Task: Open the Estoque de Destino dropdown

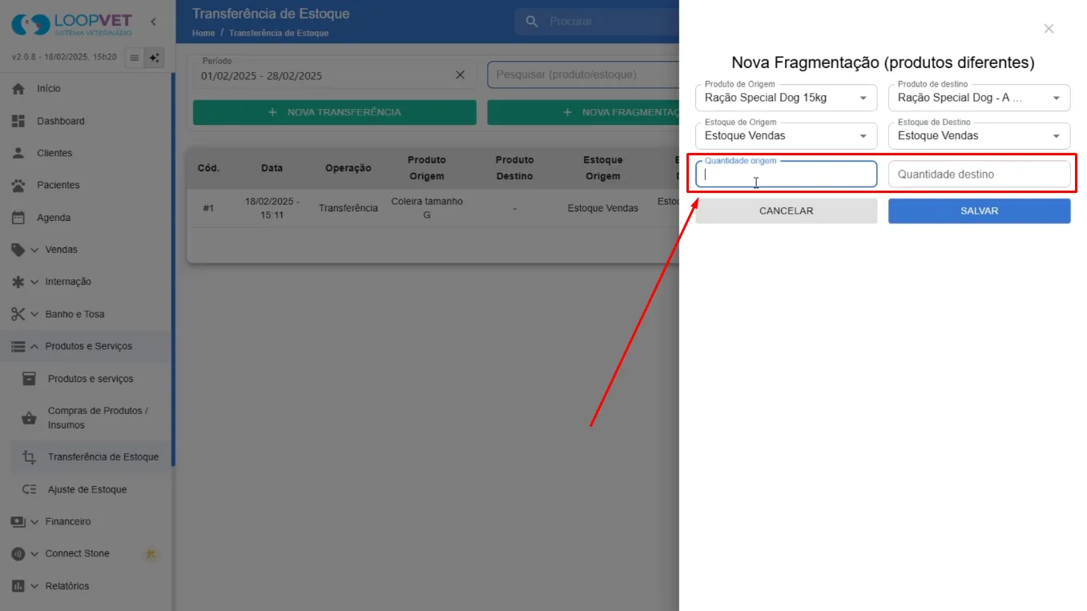Action: 979,135
